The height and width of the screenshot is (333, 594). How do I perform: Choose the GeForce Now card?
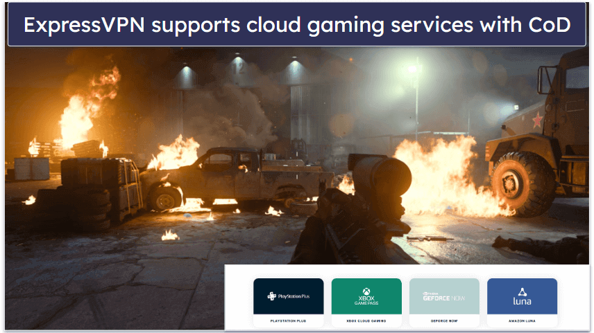[x=444, y=303]
